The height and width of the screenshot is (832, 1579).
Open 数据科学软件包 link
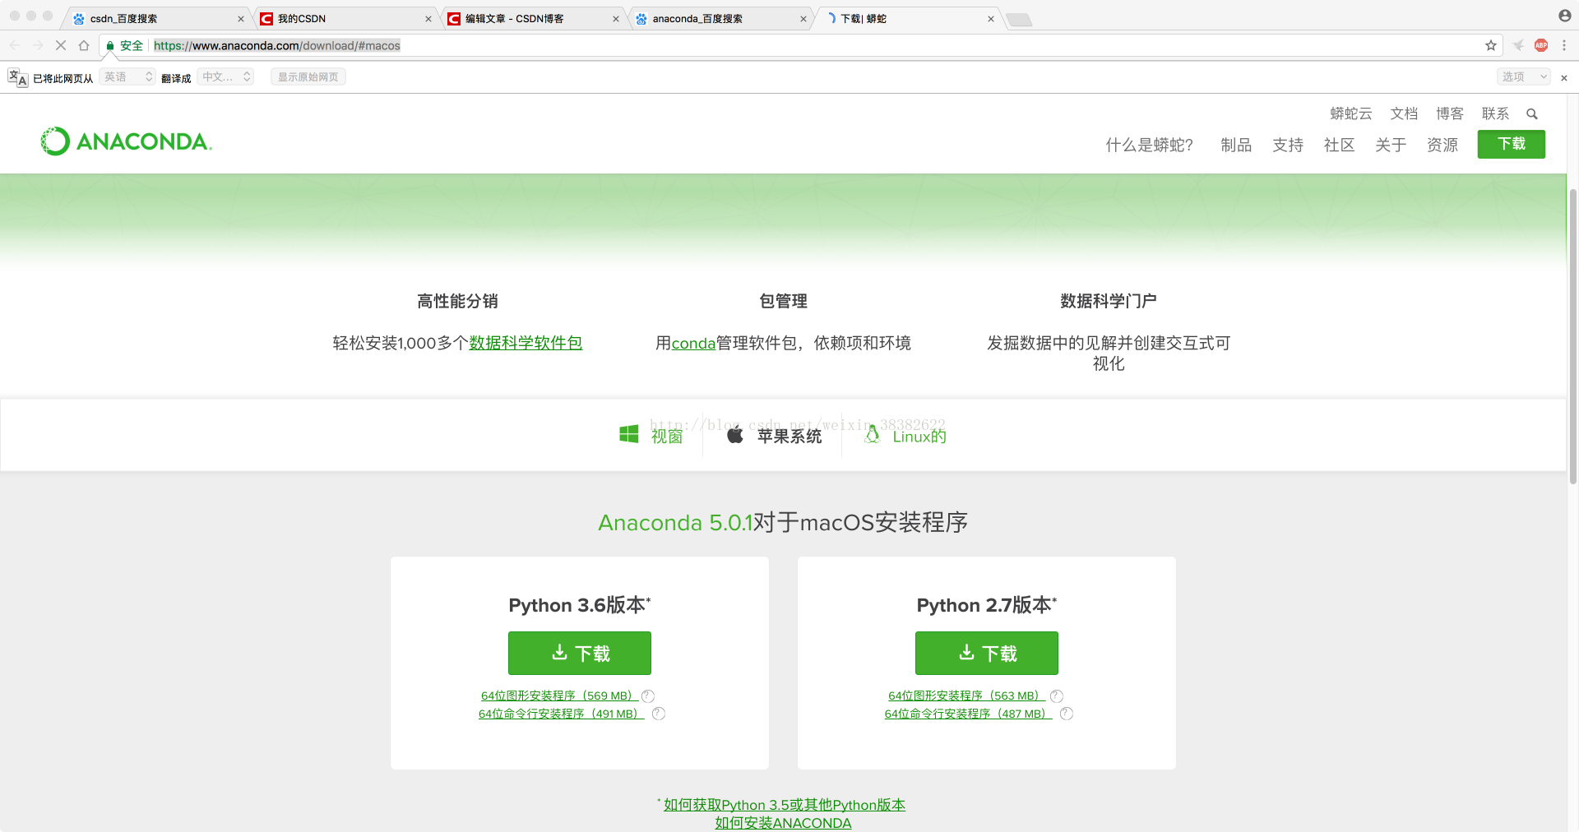[526, 343]
